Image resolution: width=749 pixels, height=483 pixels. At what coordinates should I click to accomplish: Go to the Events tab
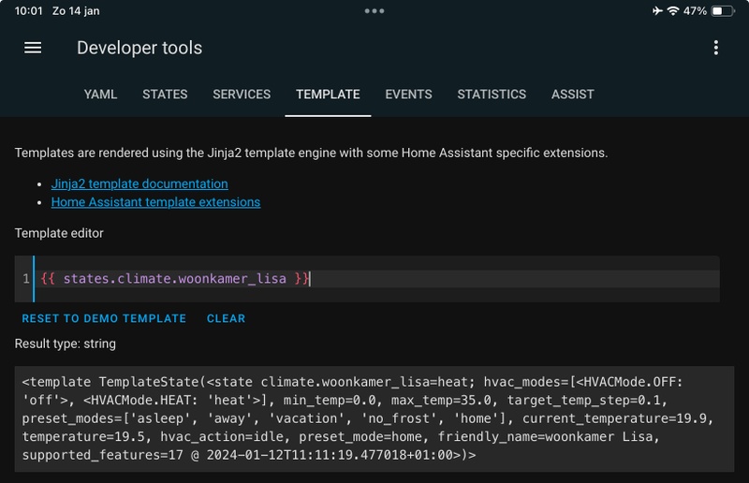click(x=408, y=95)
